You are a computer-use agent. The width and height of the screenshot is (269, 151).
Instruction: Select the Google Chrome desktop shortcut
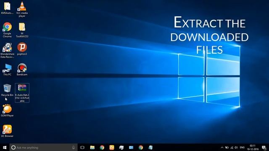[7, 30]
